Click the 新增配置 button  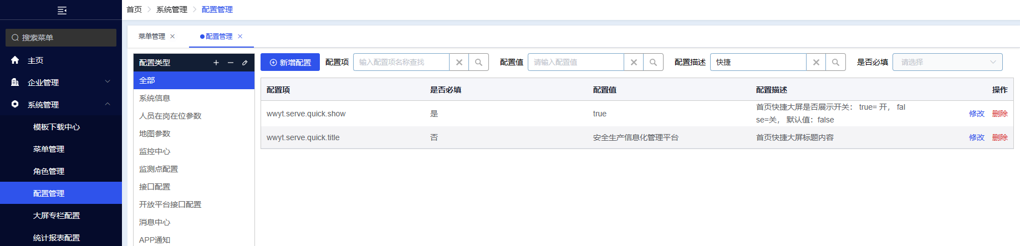[290, 62]
